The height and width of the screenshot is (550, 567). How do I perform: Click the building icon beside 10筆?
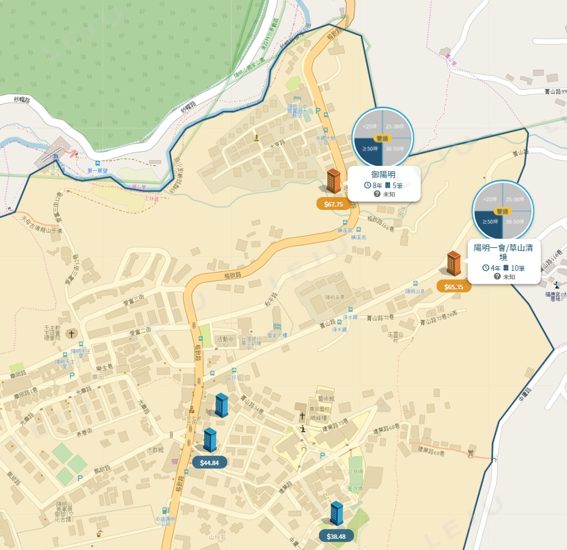point(506,268)
